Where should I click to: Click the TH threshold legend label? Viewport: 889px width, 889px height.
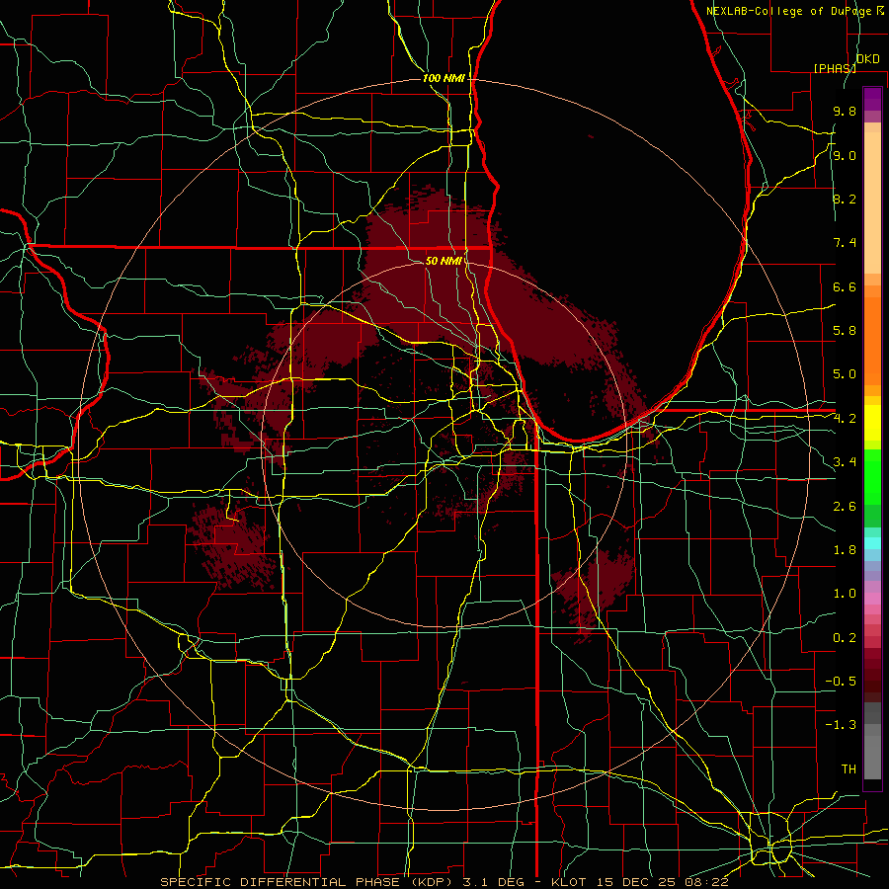(x=849, y=769)
